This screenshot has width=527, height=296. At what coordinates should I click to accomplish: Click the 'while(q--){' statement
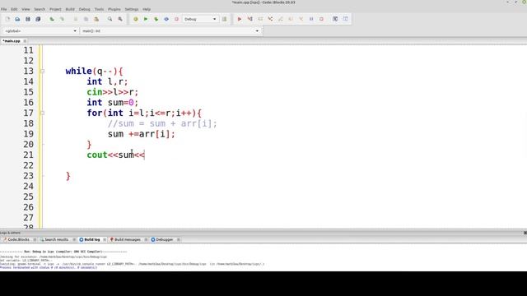click(95, 72)
